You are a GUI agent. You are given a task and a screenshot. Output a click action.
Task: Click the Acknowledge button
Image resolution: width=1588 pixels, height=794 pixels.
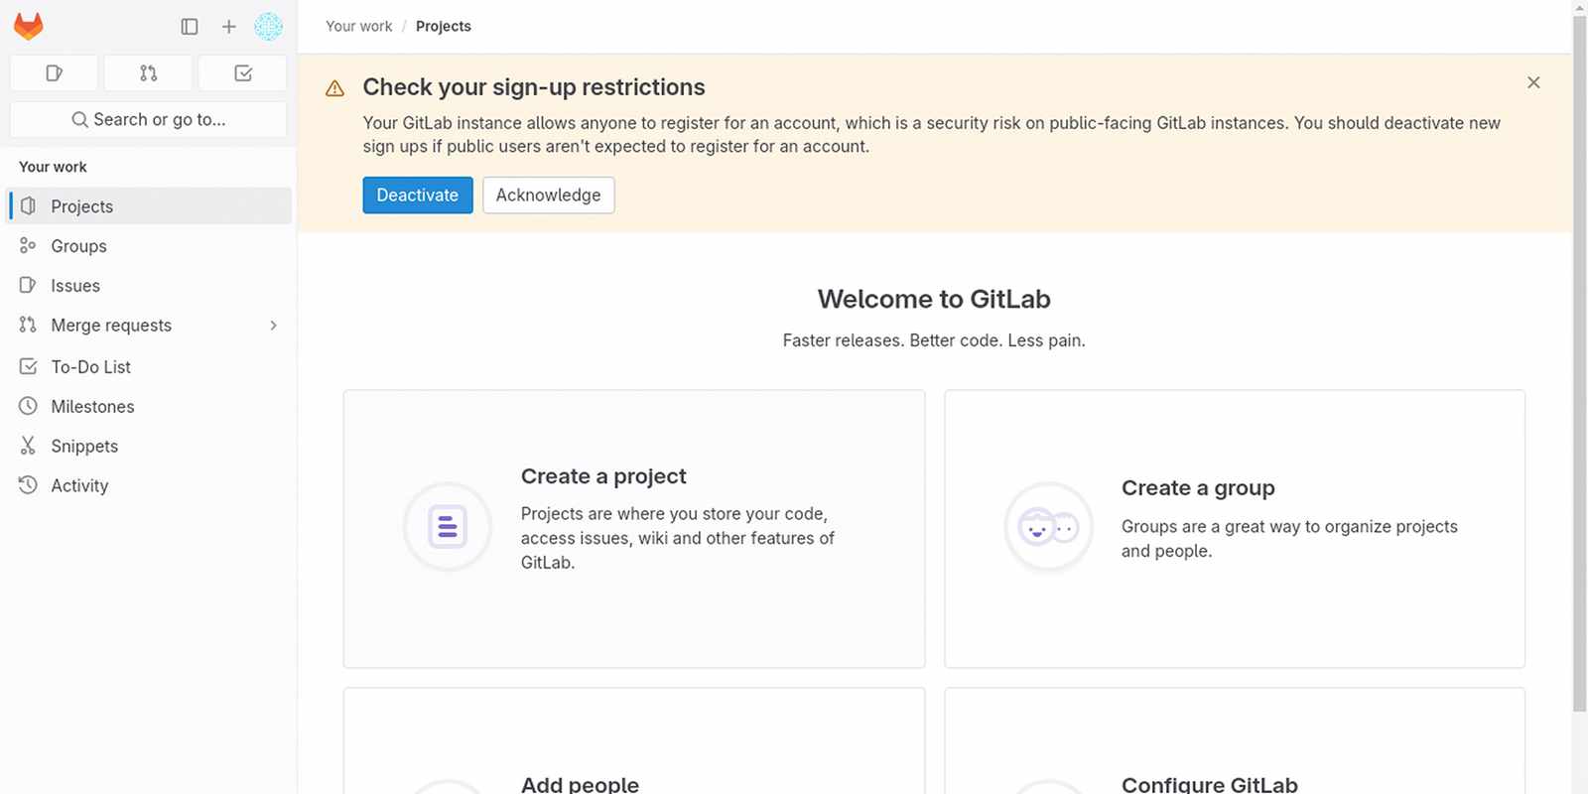click(549, 196)
